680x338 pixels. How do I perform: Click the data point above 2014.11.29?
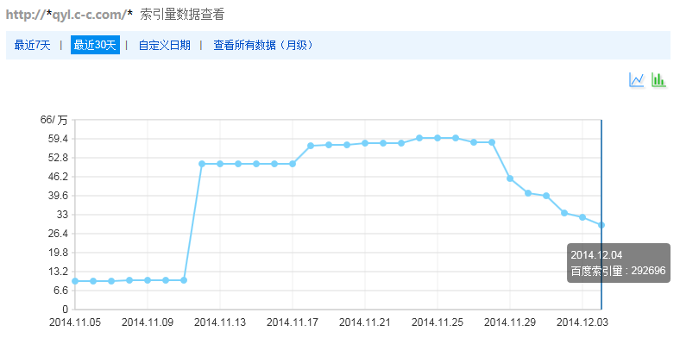click(510, 178)
